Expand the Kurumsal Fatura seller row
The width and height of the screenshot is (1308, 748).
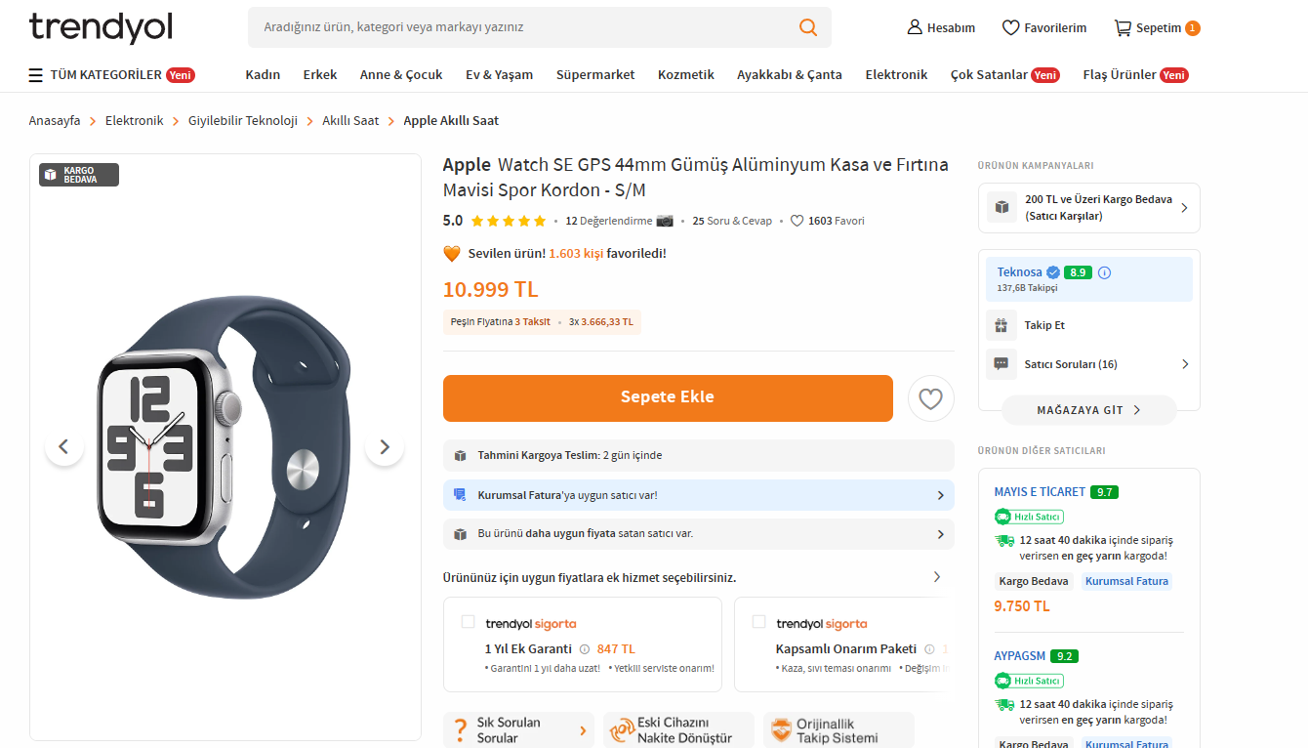click(940, 495)
